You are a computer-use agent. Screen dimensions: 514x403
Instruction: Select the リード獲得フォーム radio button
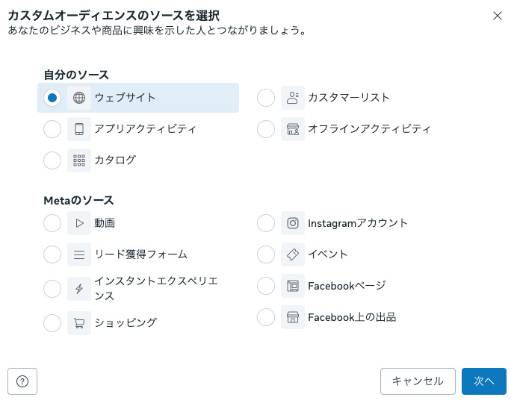[52, 254]
